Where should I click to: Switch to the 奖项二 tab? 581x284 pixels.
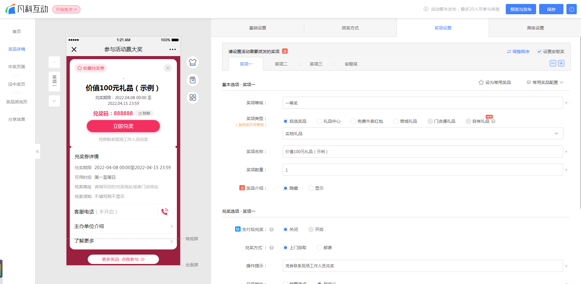click(x=281, y=64)
